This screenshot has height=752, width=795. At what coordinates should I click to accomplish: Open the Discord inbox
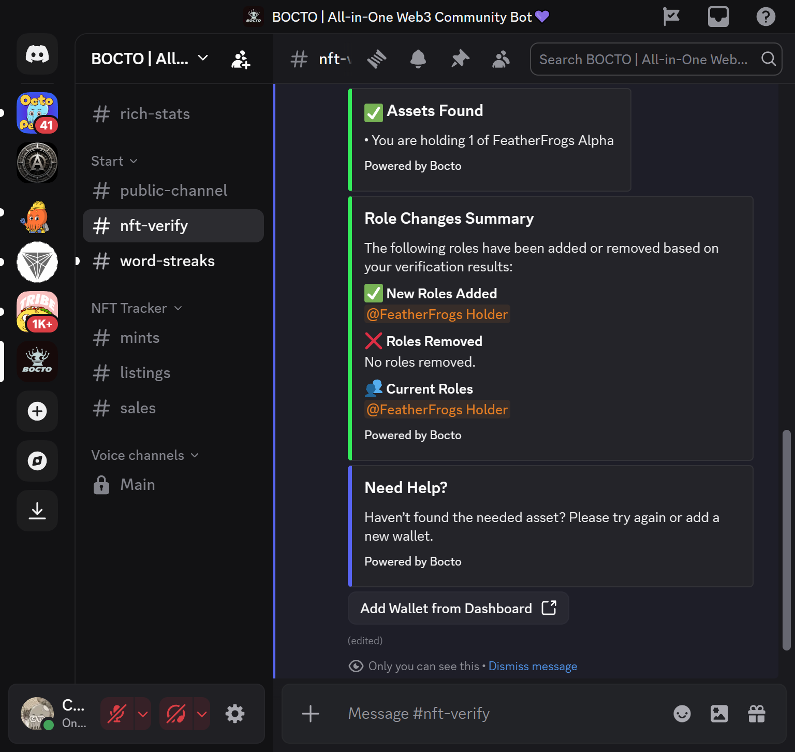pyautogui.click(x=718, y=17)
